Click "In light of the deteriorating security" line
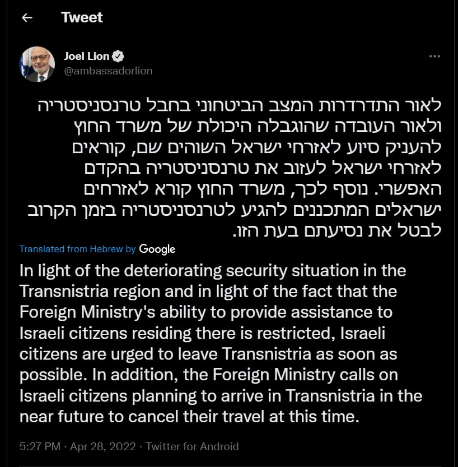Viewport: 458px width, 467px height. 213,271
